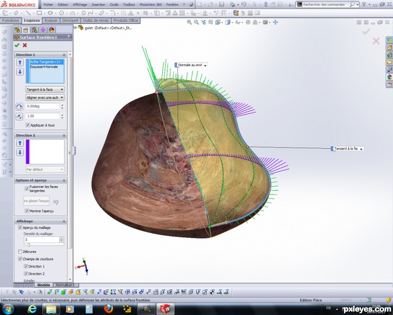Toggle Aperçu du maillage checkbox

20,227
